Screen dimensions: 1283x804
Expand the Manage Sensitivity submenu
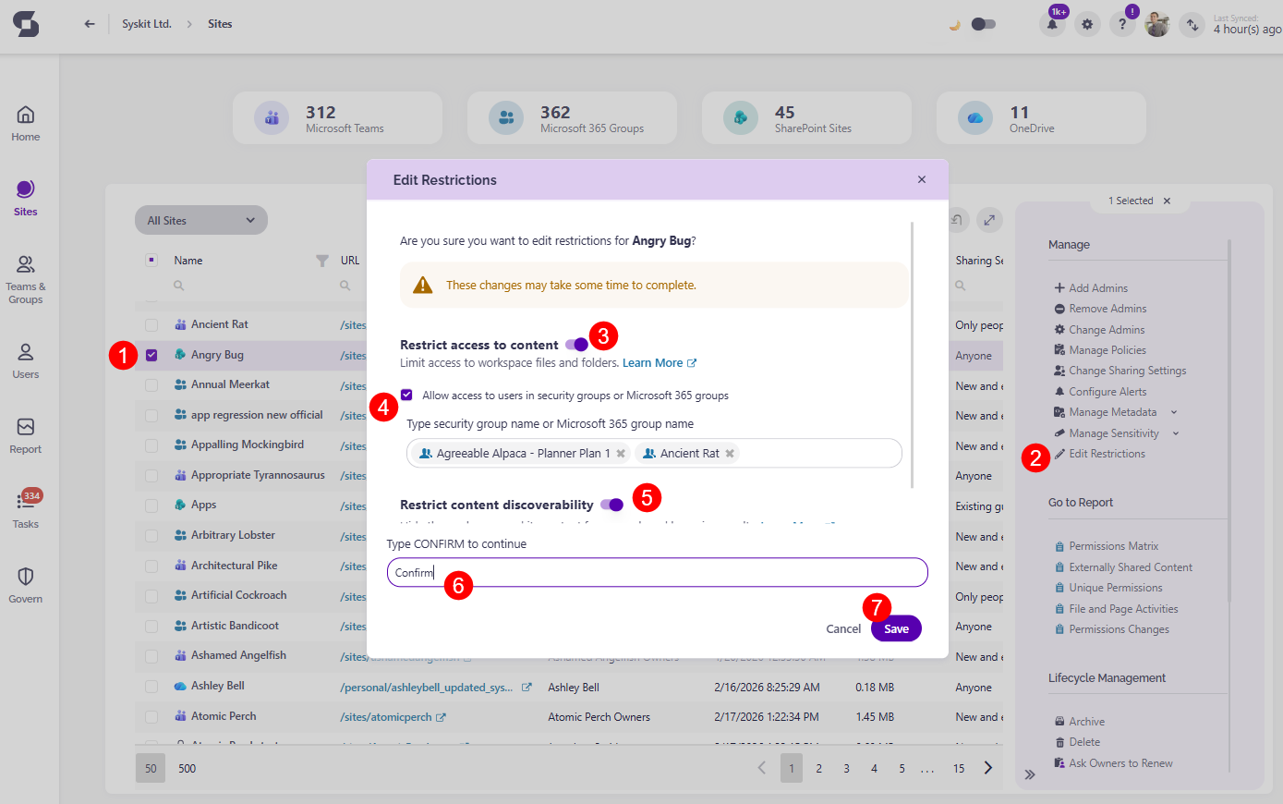pos(1176,433)
